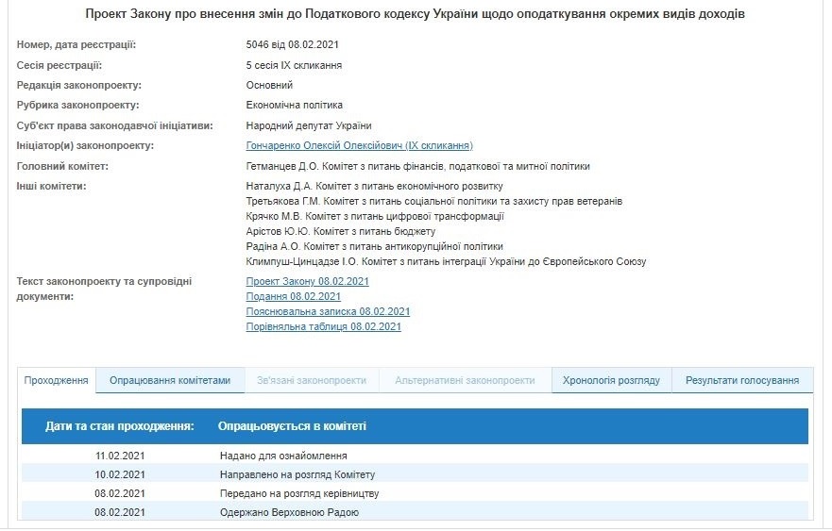Click the Альтернативні законопроекти tab
This screenshot has height=531, width=832.
[465, 380]
